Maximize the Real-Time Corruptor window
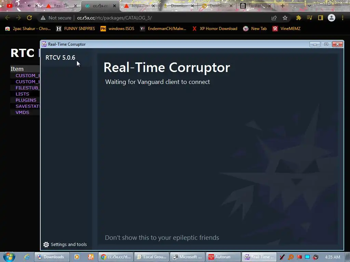This screenshot has height=262, width=350. (326, 44)
